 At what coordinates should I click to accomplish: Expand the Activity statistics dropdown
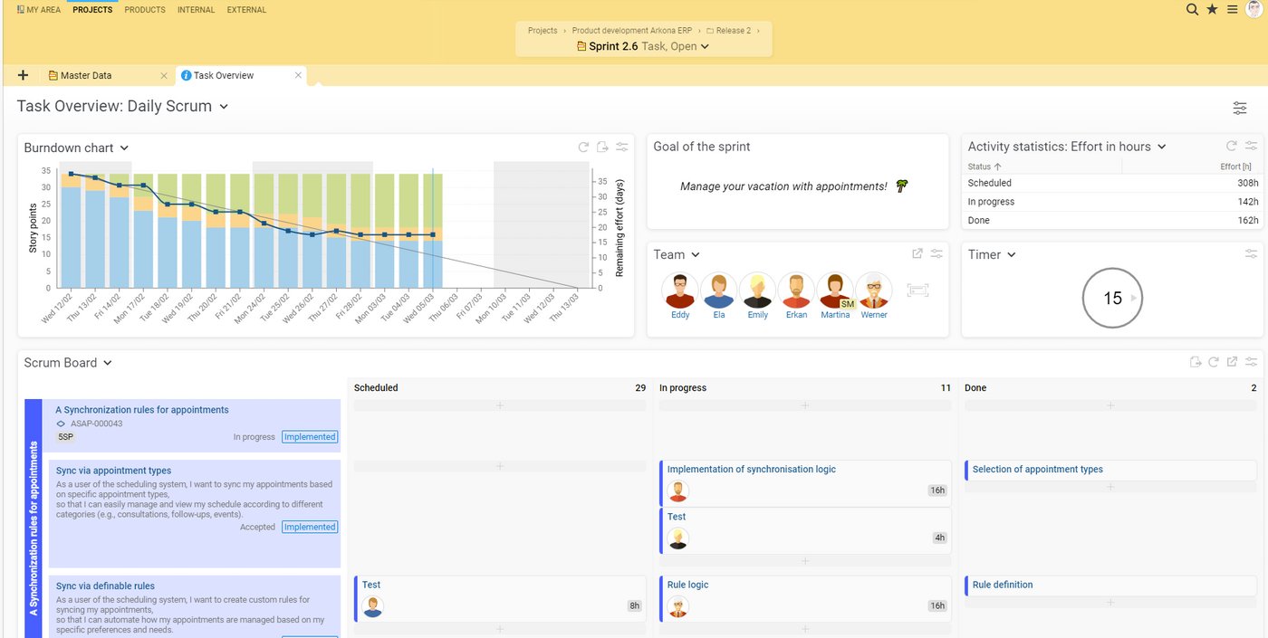(1162, 147)
